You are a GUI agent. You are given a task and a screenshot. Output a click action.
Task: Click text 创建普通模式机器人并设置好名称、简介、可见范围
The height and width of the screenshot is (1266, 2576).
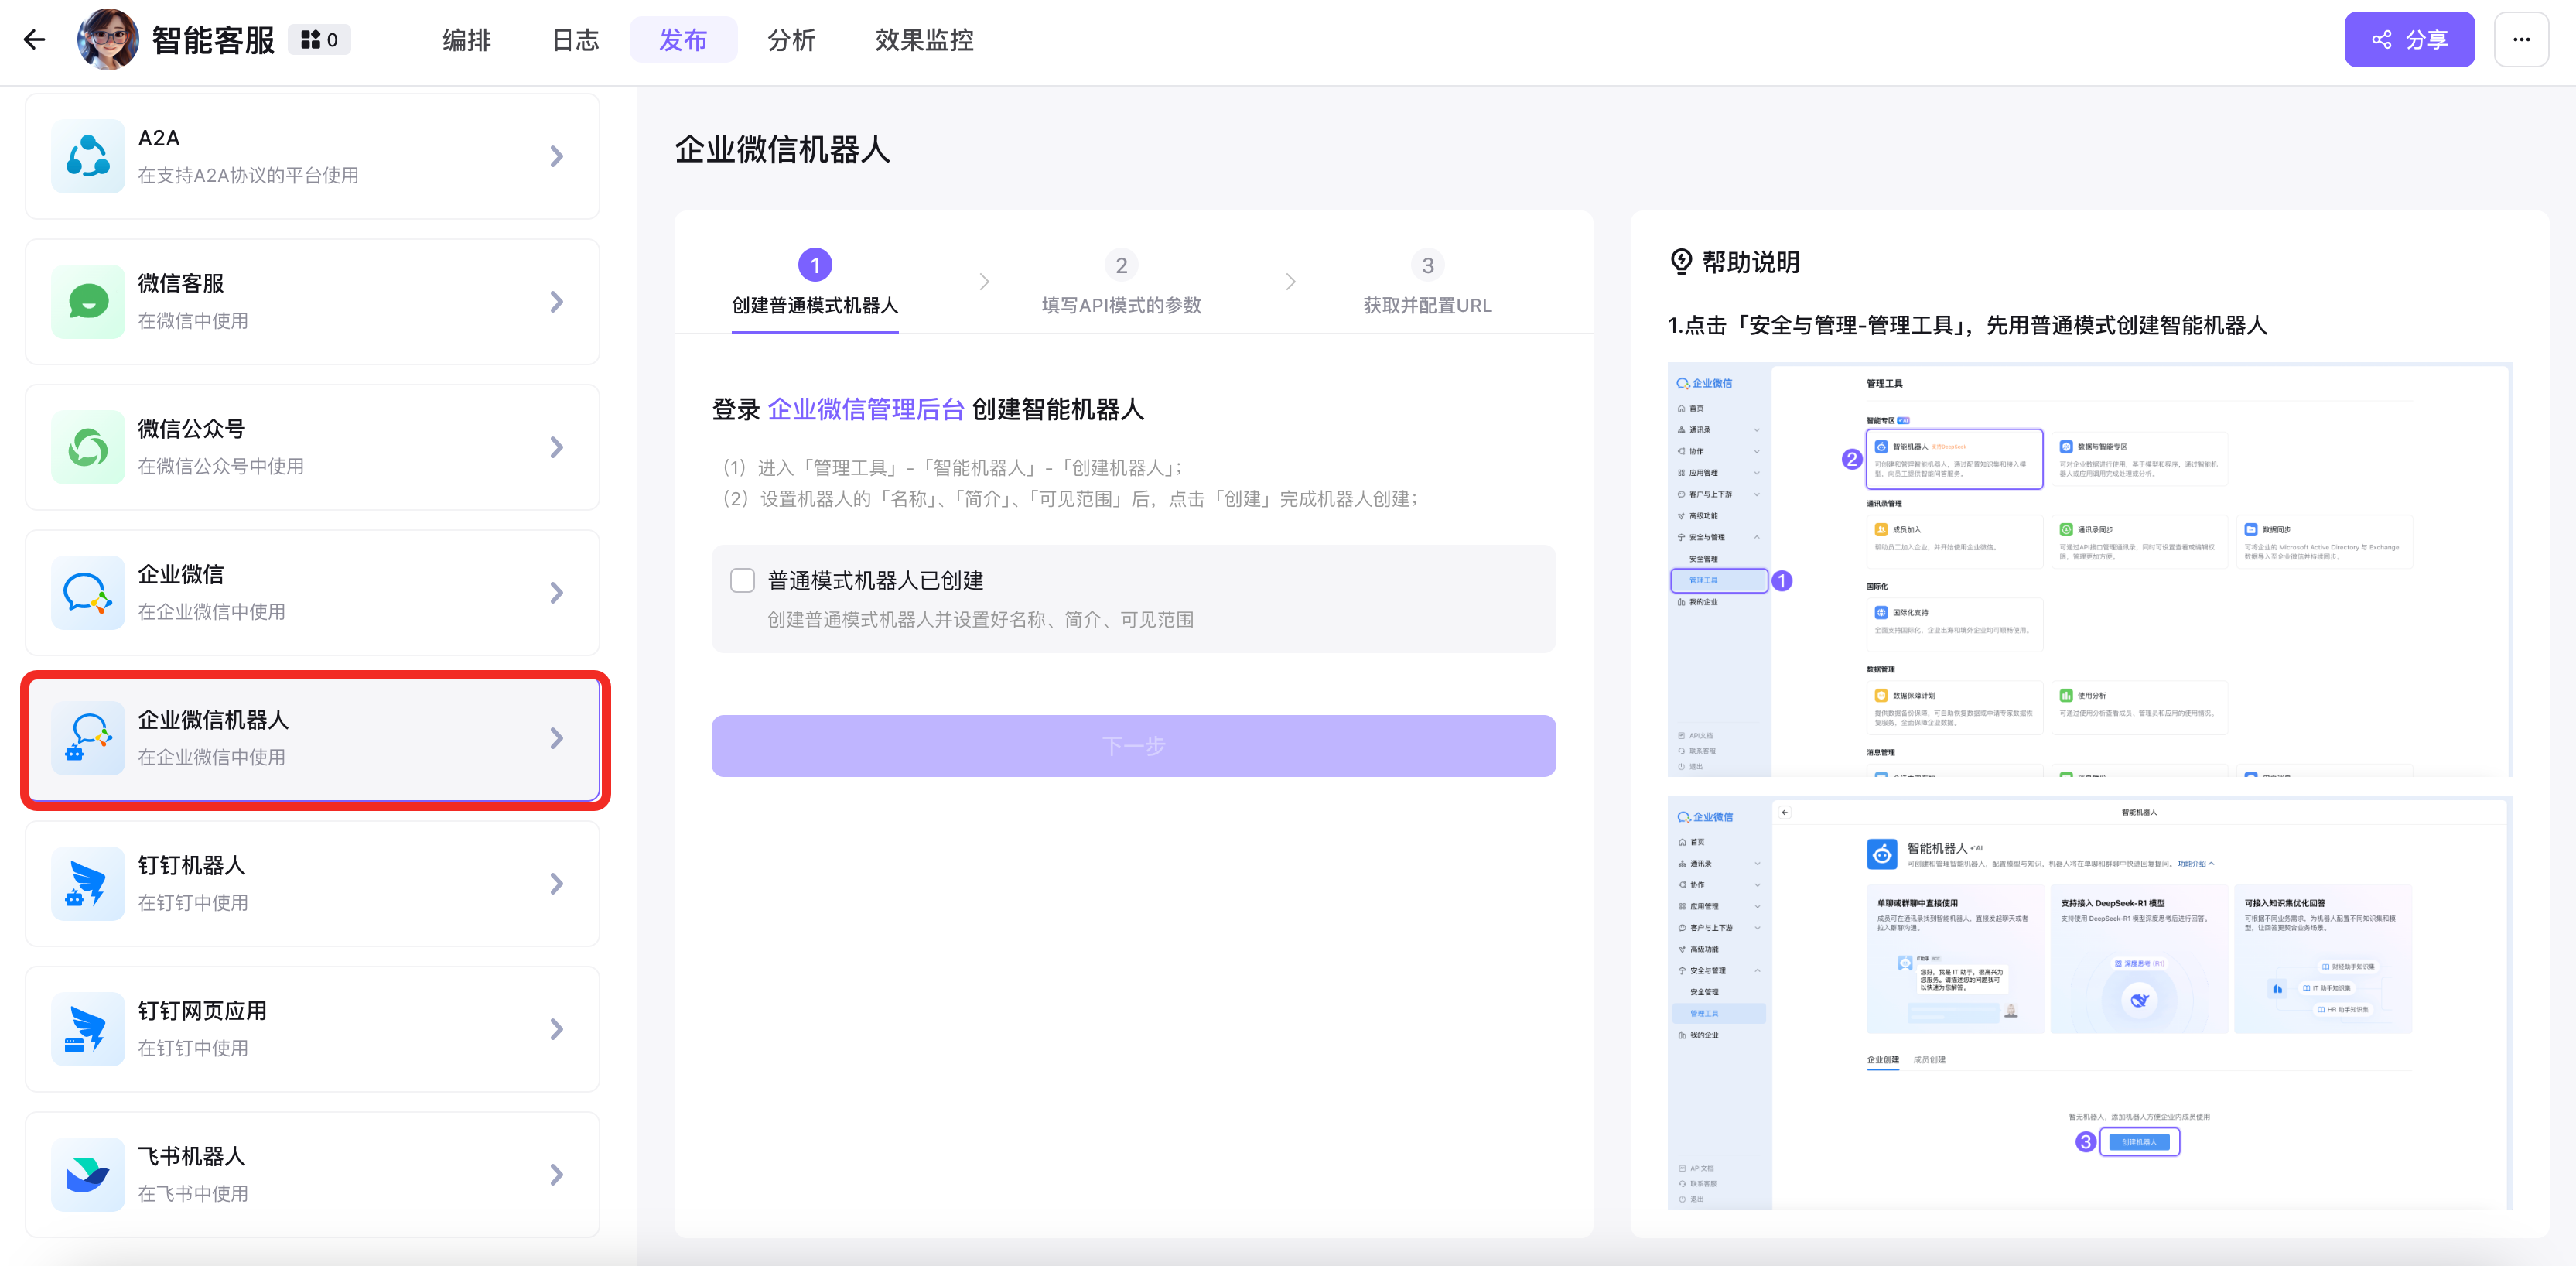[x=980, y=620]
